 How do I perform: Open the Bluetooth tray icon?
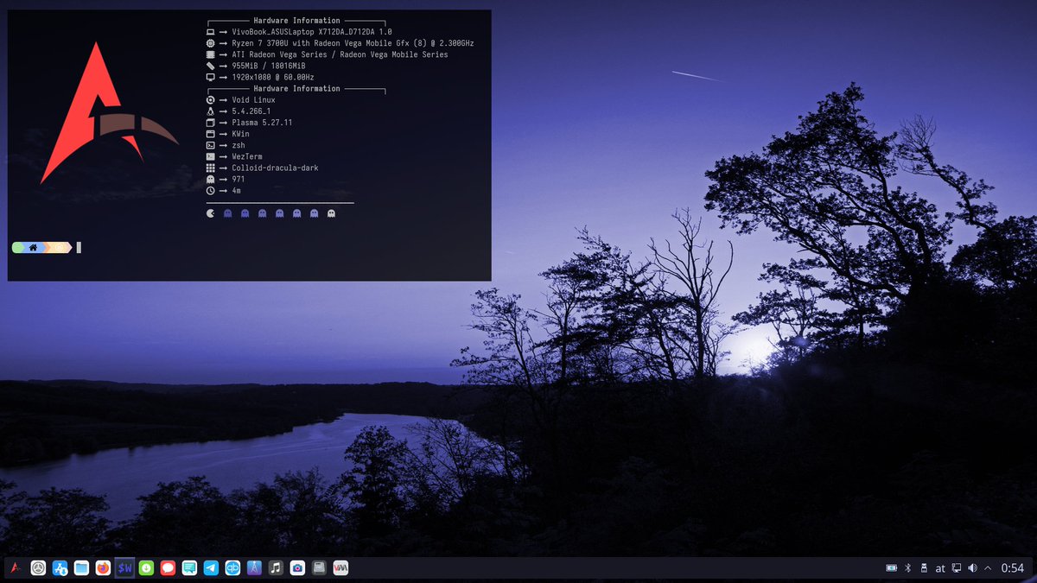(907, 568)
